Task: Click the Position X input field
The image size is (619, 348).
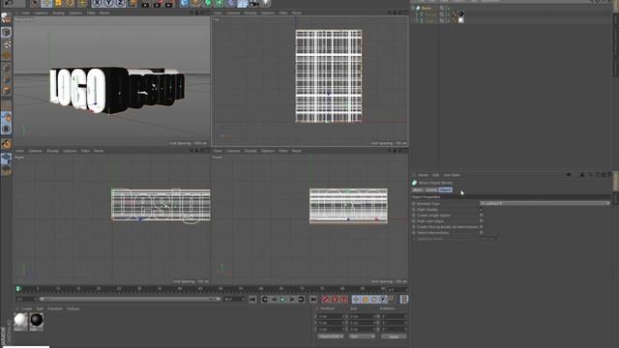Action: 330,316
